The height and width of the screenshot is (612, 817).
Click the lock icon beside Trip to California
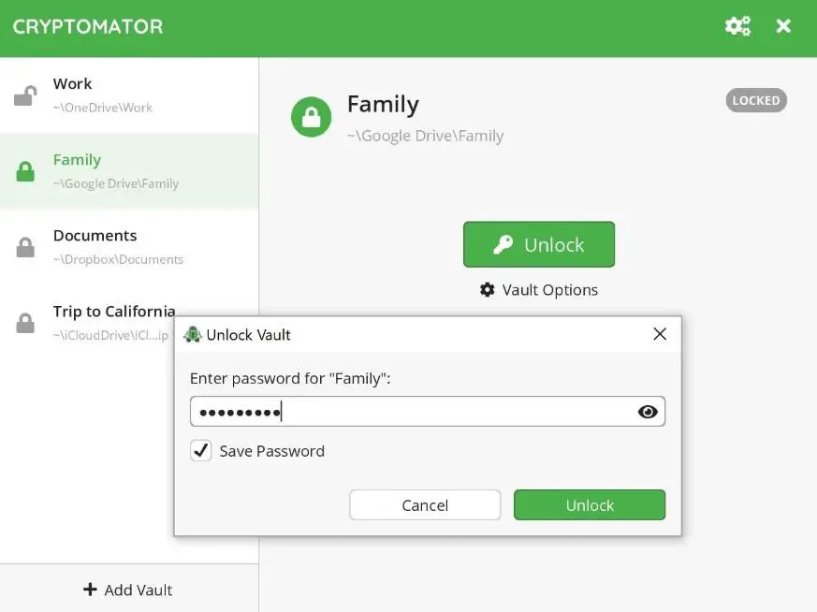click(25, 323)
